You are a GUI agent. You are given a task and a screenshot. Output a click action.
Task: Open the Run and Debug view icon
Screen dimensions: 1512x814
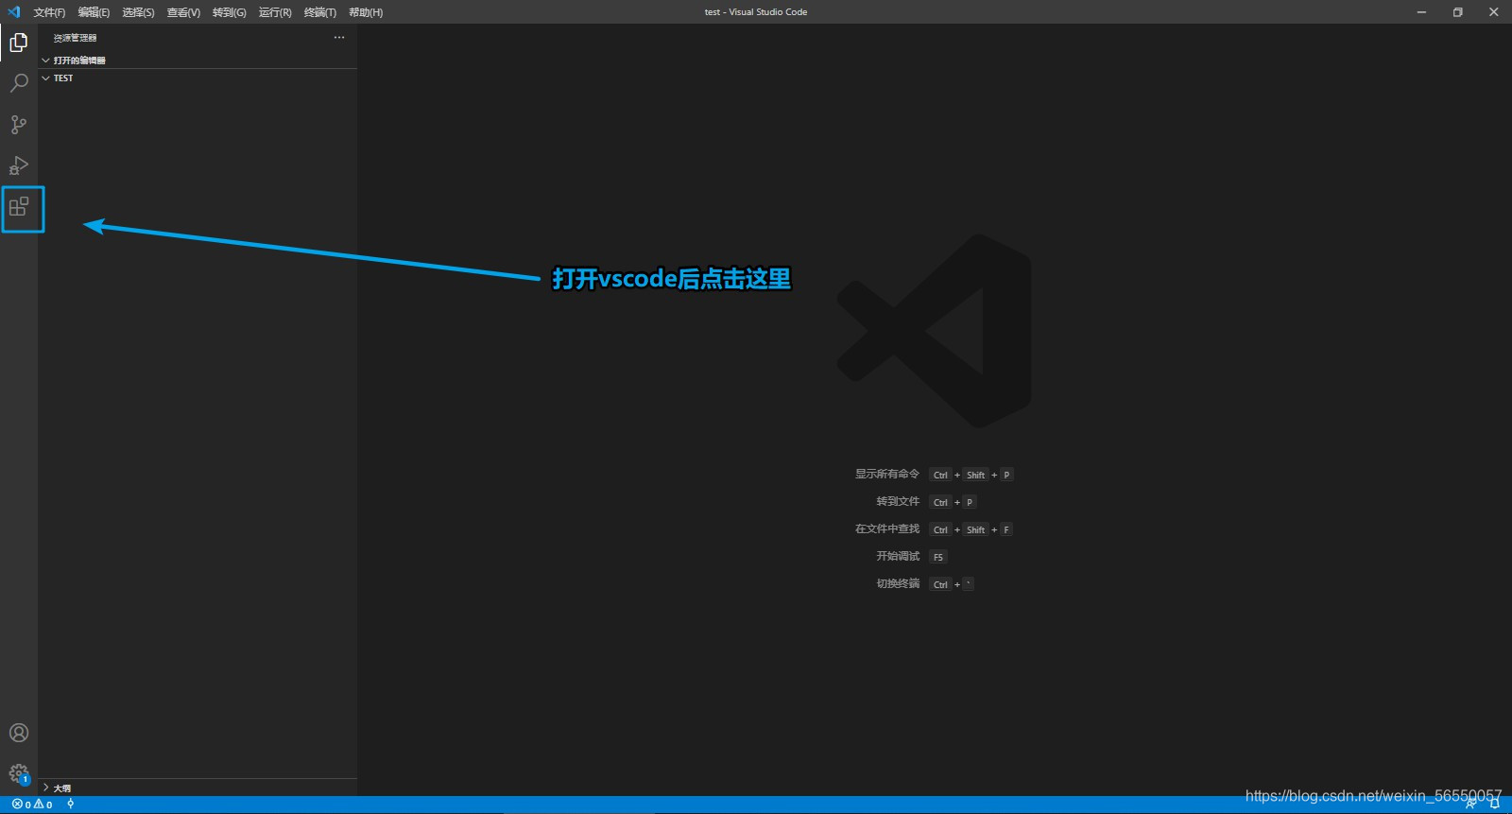(x=19, y=165)
